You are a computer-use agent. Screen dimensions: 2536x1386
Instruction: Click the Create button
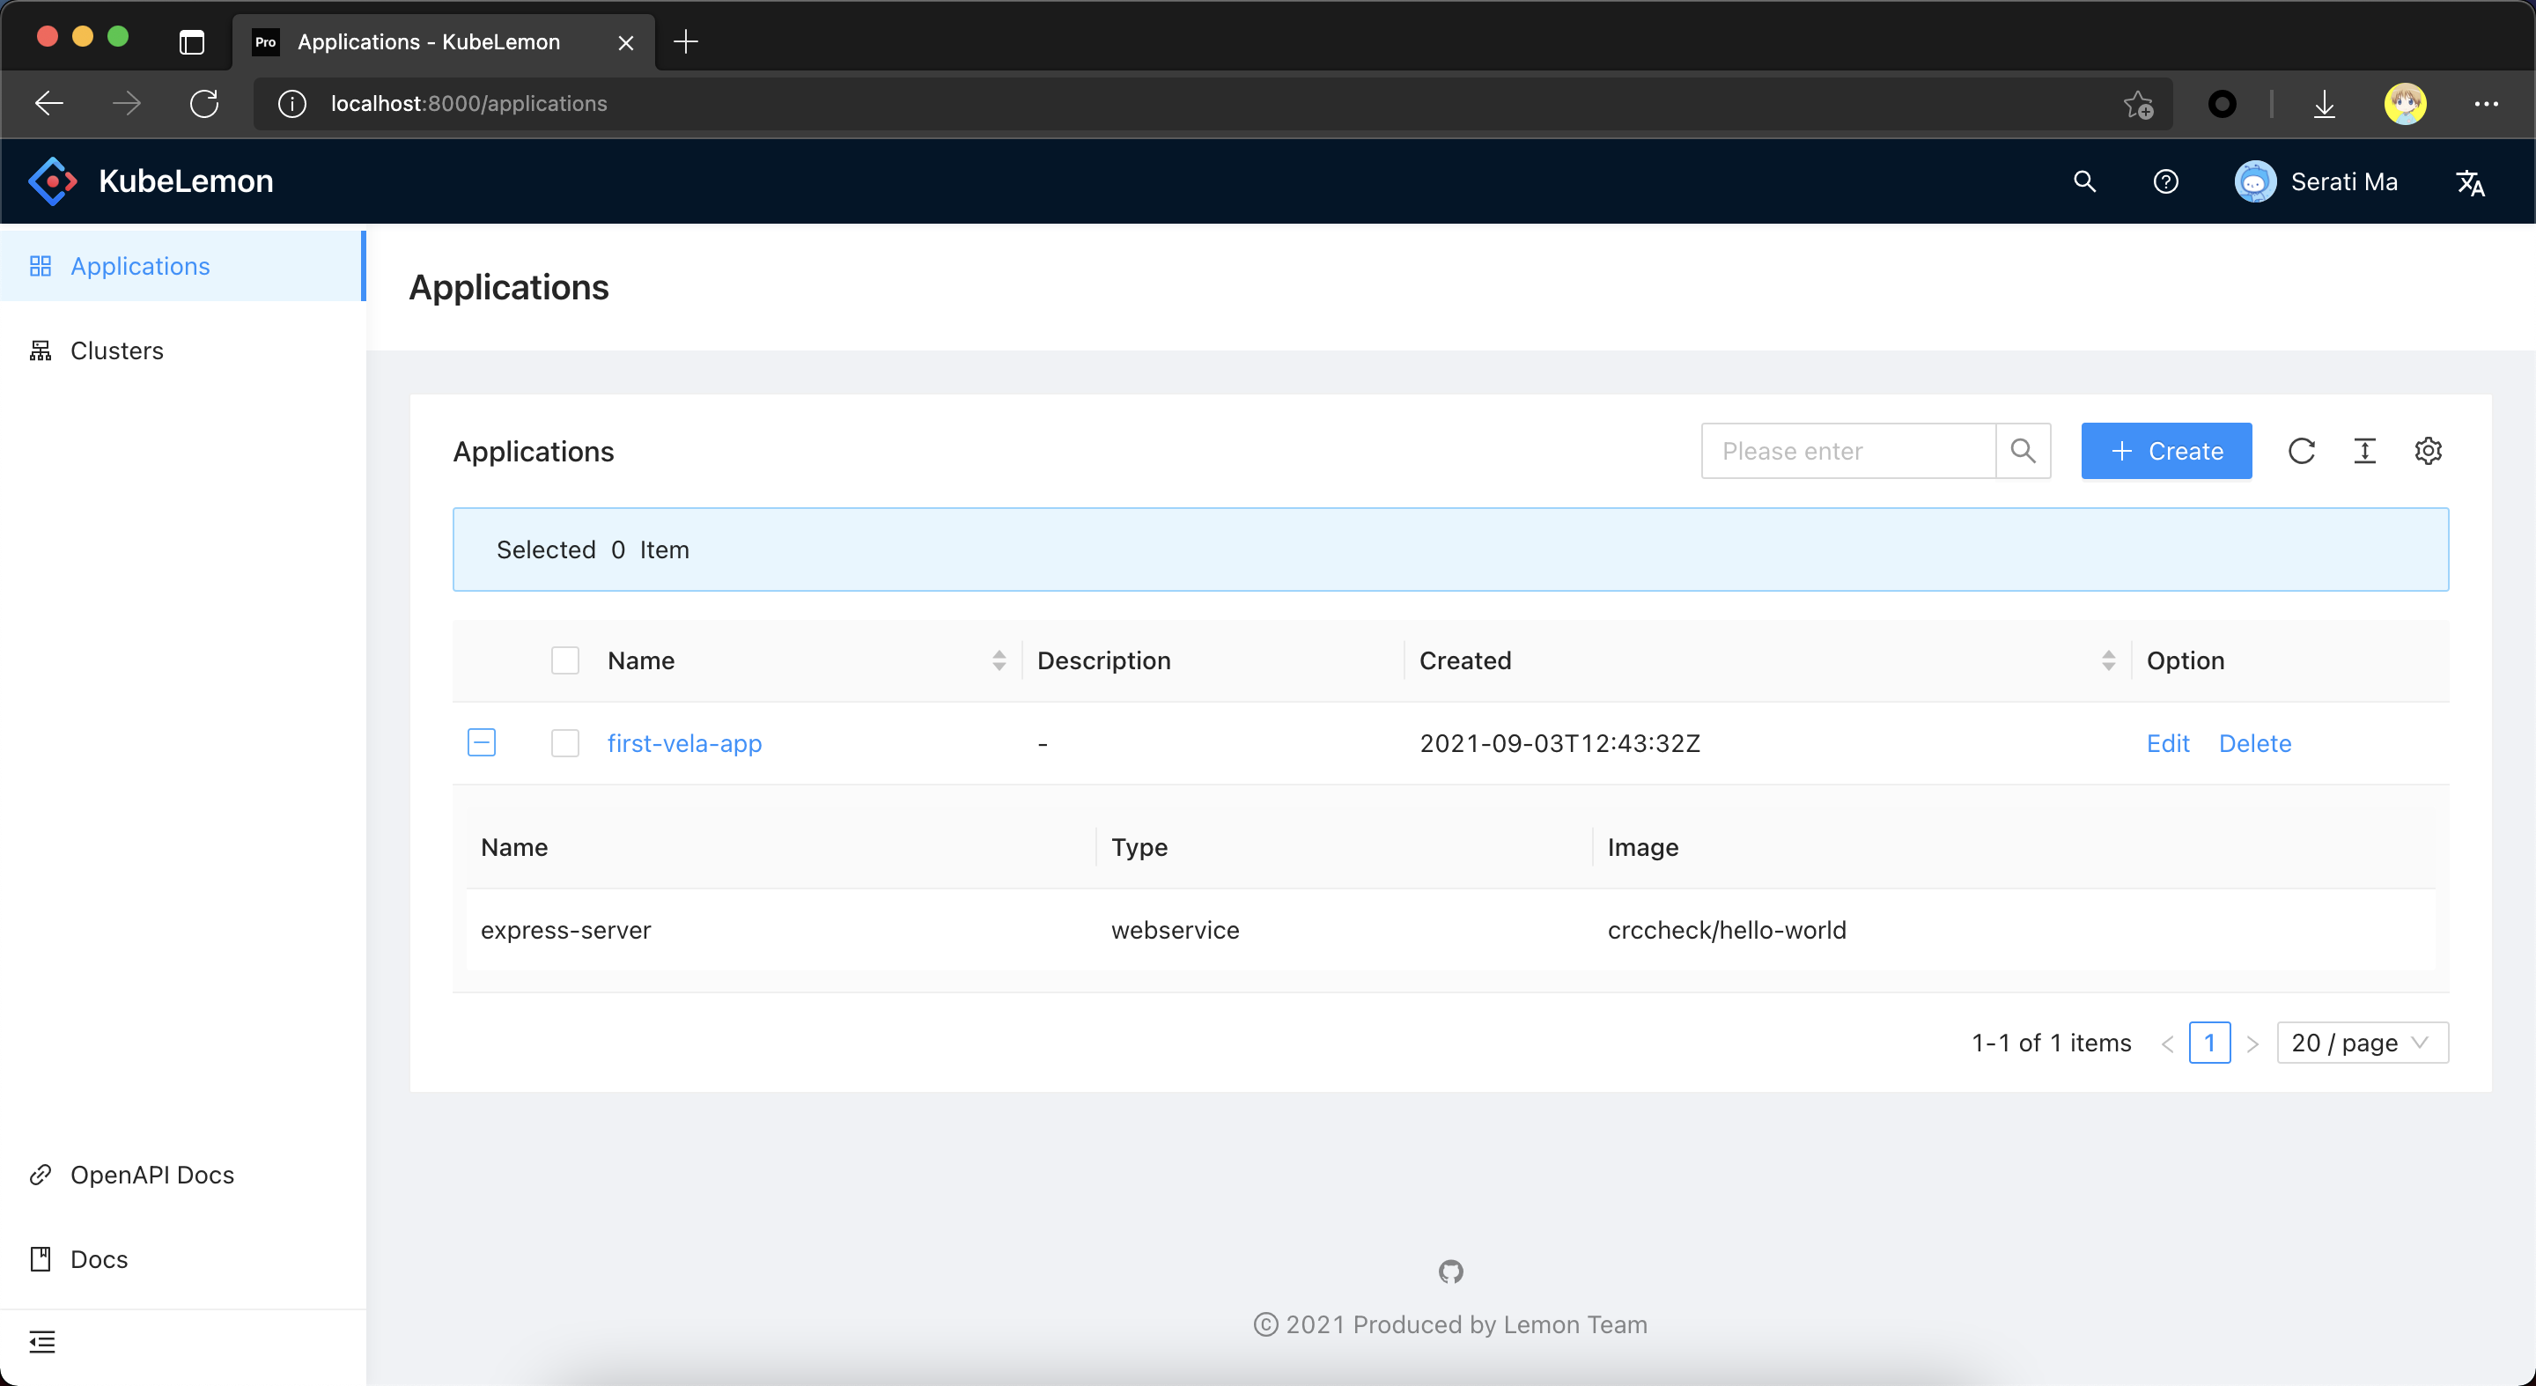point(2166,451)
